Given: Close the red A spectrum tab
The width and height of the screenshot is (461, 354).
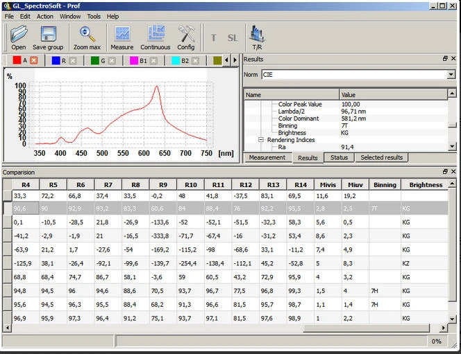Looking at the screenshot, I should [x=34, y=61].
